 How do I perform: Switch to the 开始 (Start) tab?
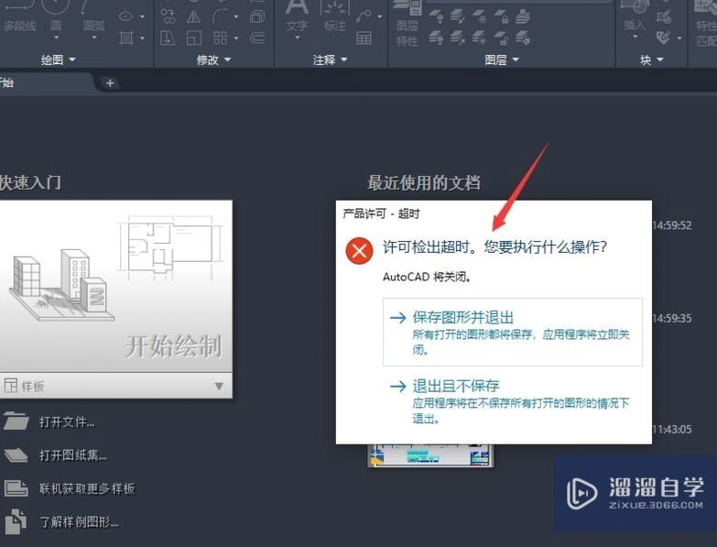(x=46, y=82)
